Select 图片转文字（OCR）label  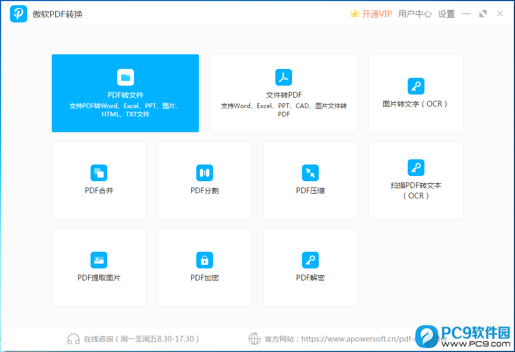(x=416, y=104)
